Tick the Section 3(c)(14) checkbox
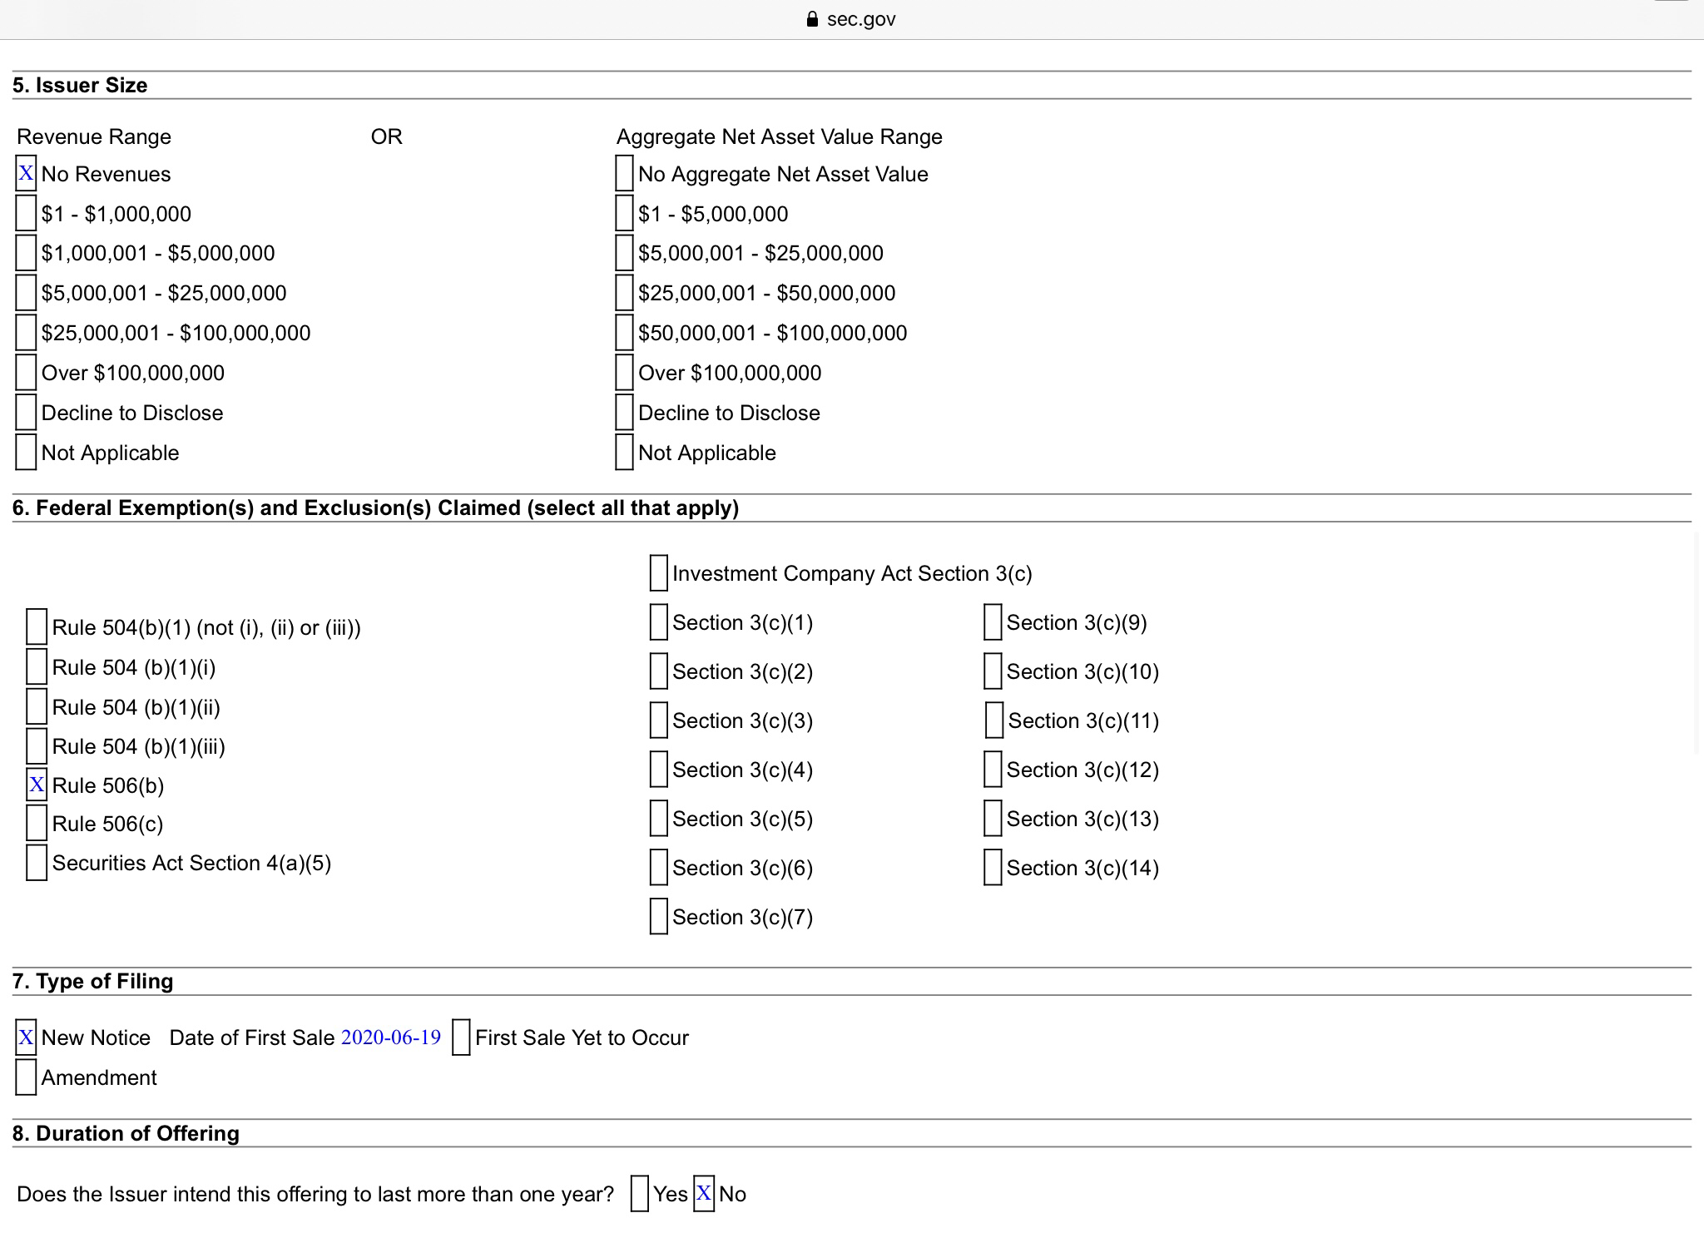This screenshot has width=1704, height=1233. pos(993,867)
